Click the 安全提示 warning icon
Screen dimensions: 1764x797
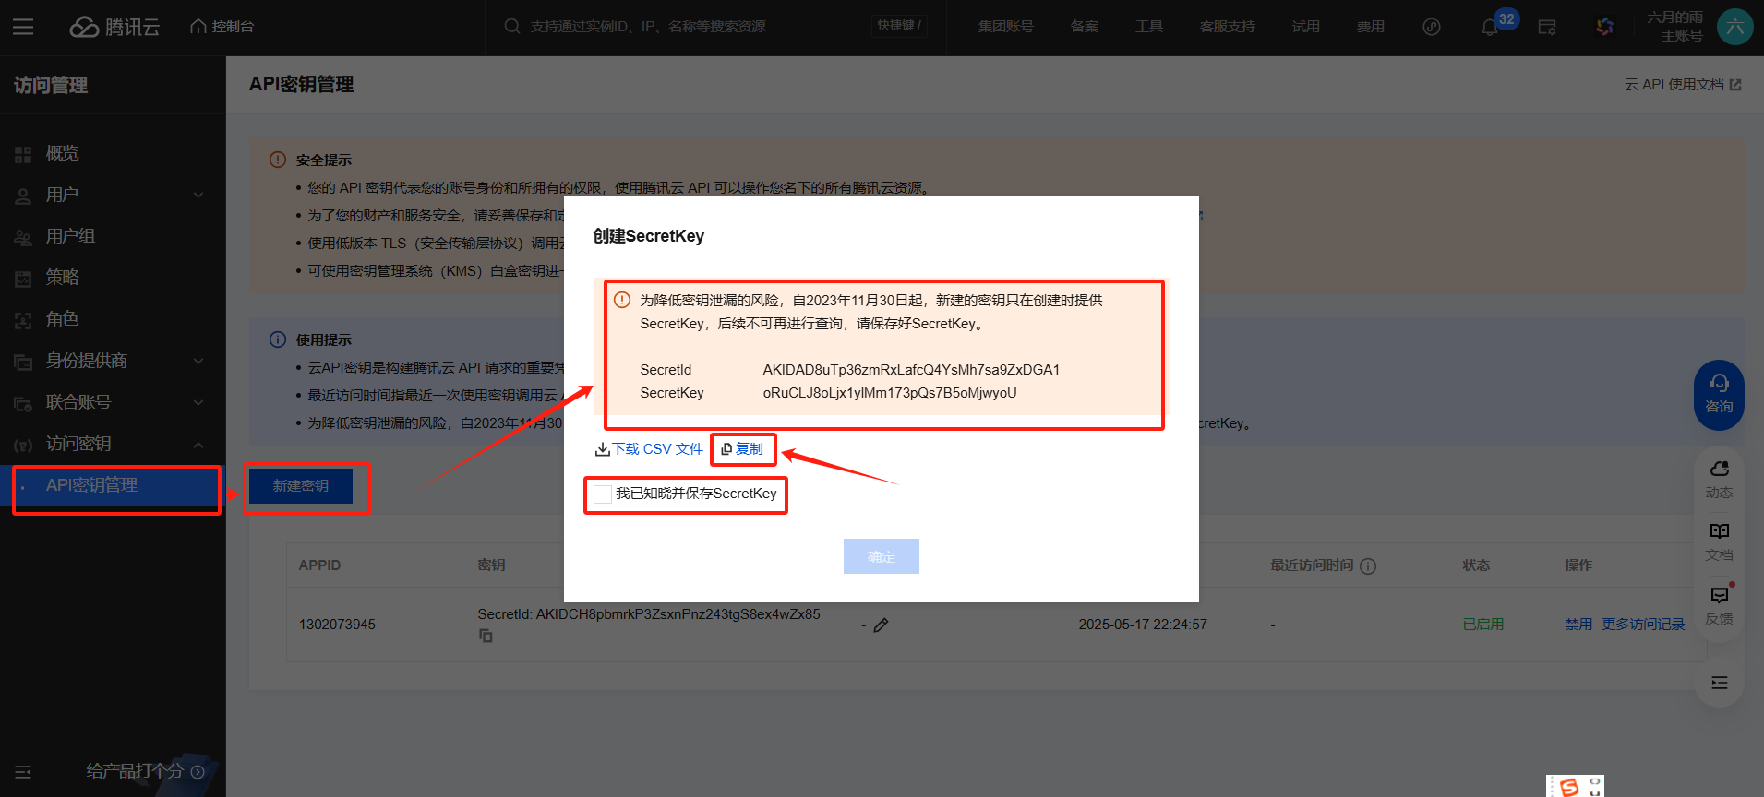[x=278, y=160]
